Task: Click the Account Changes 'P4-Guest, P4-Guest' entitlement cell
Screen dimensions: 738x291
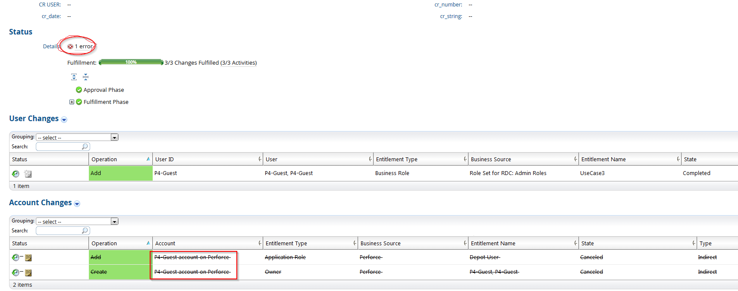Action: pyautogui.click(x=494, y=272)
